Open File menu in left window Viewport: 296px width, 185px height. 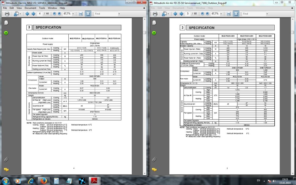[x=5, y=8]
